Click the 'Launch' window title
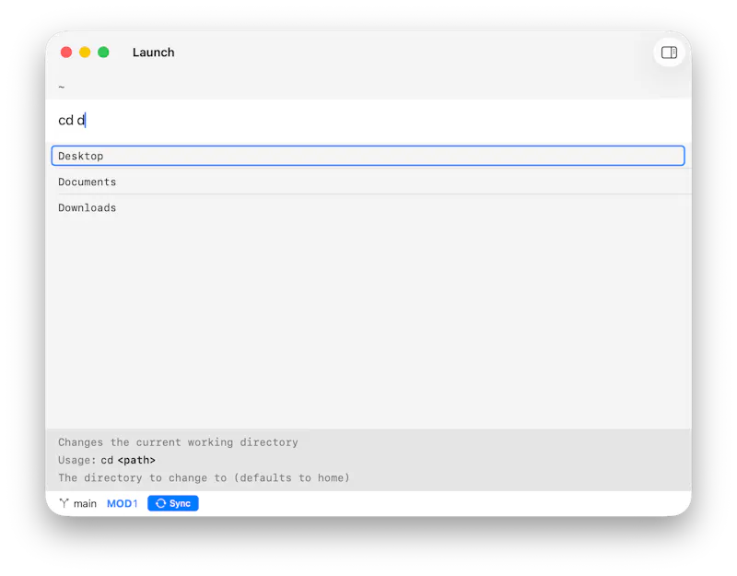 [153, 53]
